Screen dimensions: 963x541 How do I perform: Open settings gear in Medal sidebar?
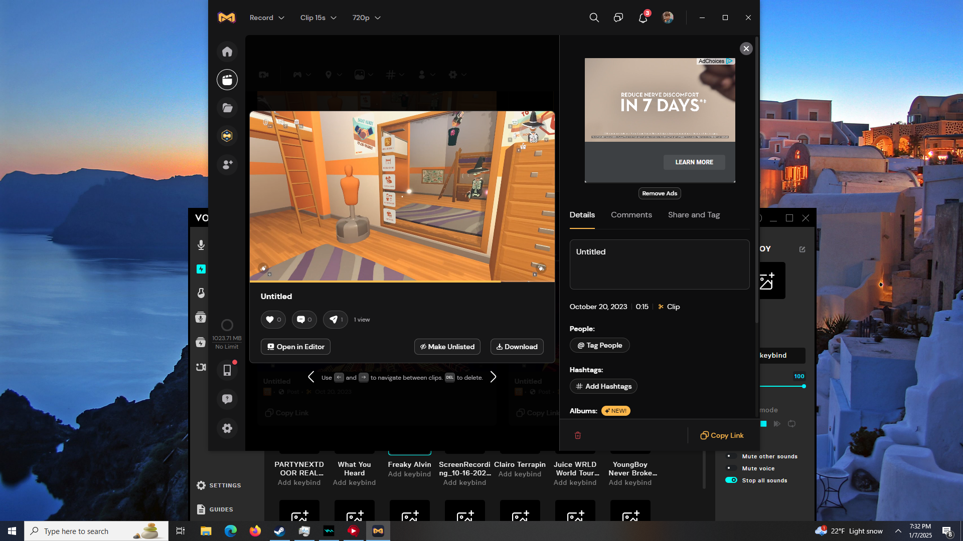(x=227, y=428)
